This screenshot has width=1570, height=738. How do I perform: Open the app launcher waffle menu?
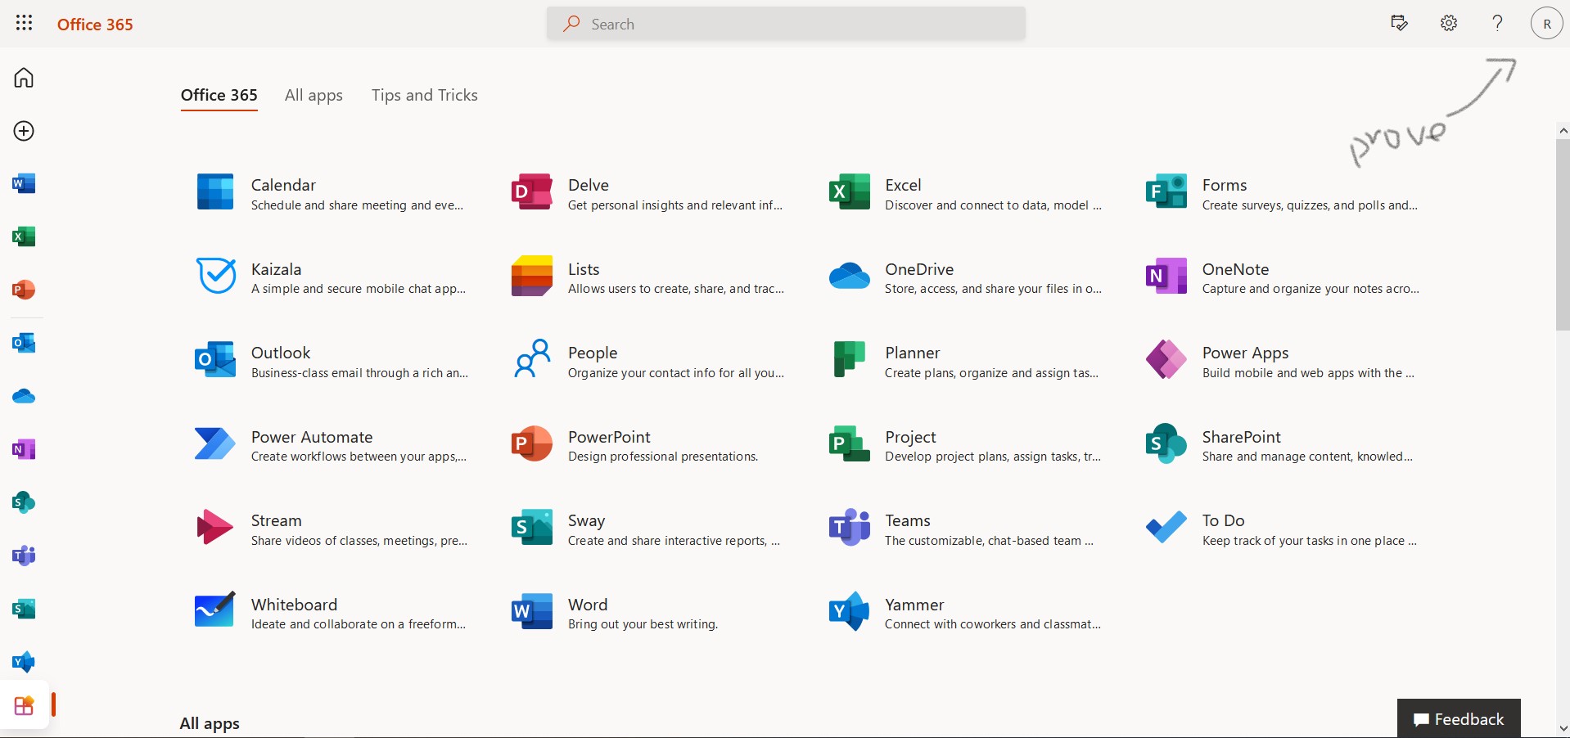[25, 24]
